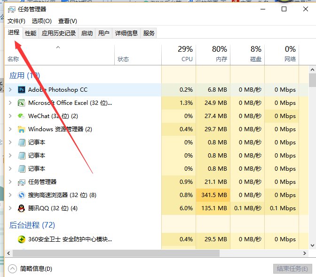Click the 简略信息(D) link

click(x=36, y=269)
